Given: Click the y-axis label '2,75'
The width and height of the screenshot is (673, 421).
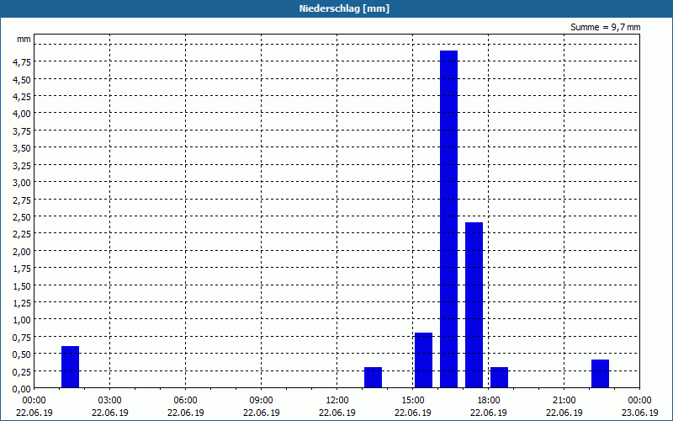Looking at the screenshot, I should [22, 200].
